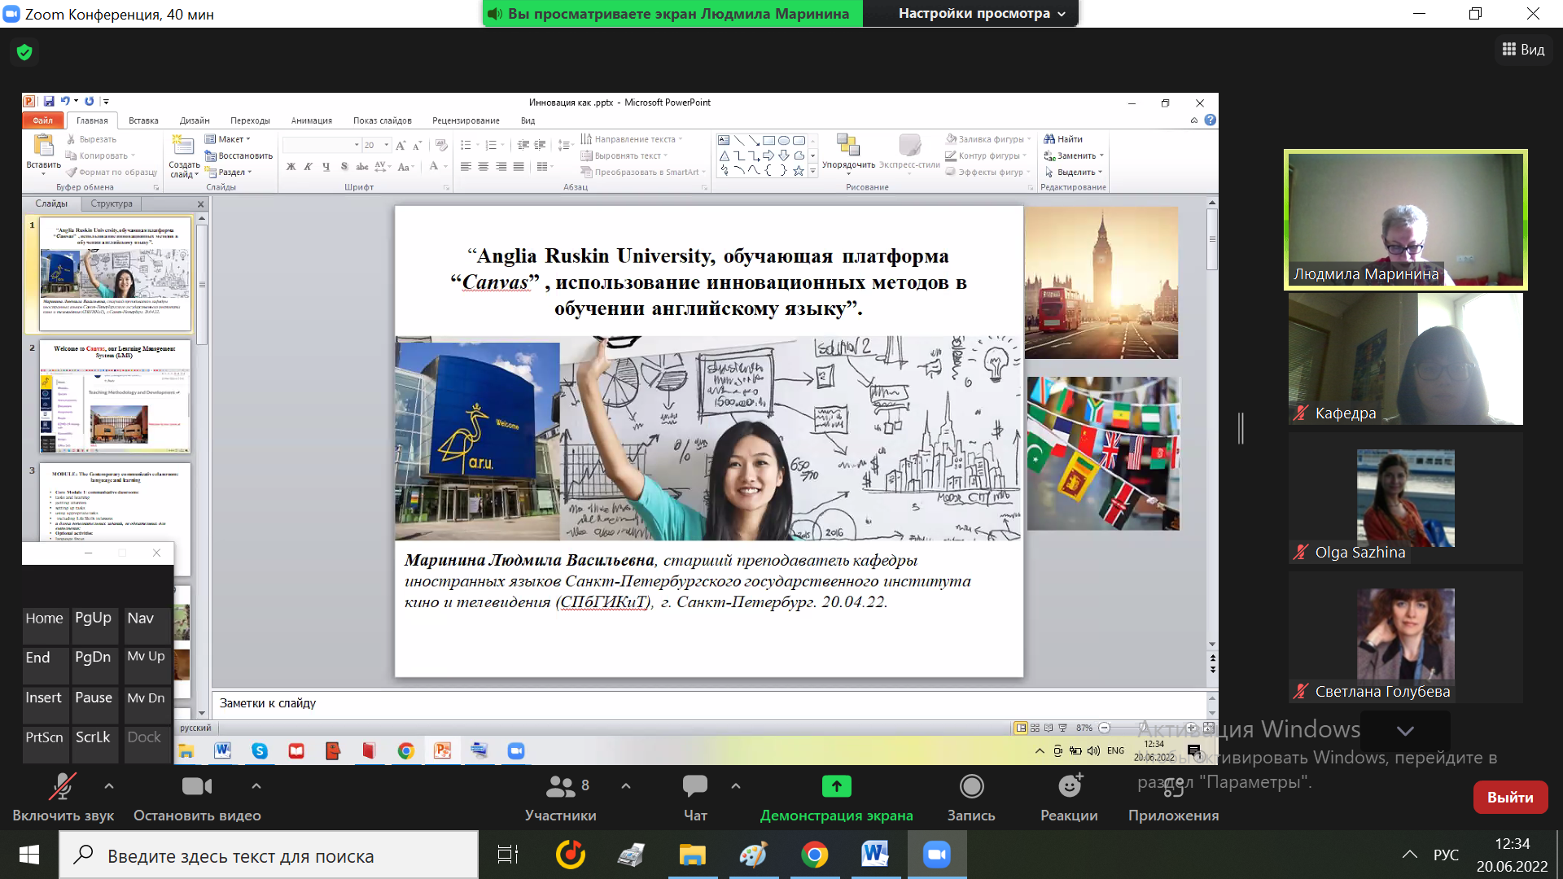Screen dimensions: 1563x879
Task: Click Создать слайд new slide icon
Action: tap(184, 146)
